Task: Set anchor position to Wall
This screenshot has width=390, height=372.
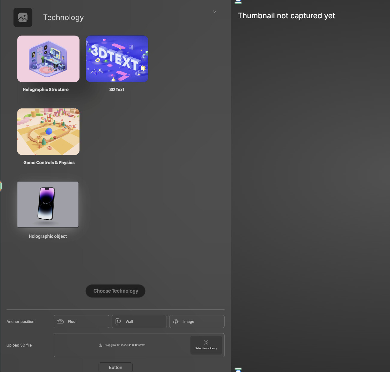Action: 139,321
